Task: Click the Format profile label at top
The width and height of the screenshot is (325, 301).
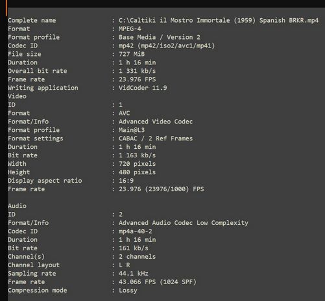Action: tap(34, 38)
